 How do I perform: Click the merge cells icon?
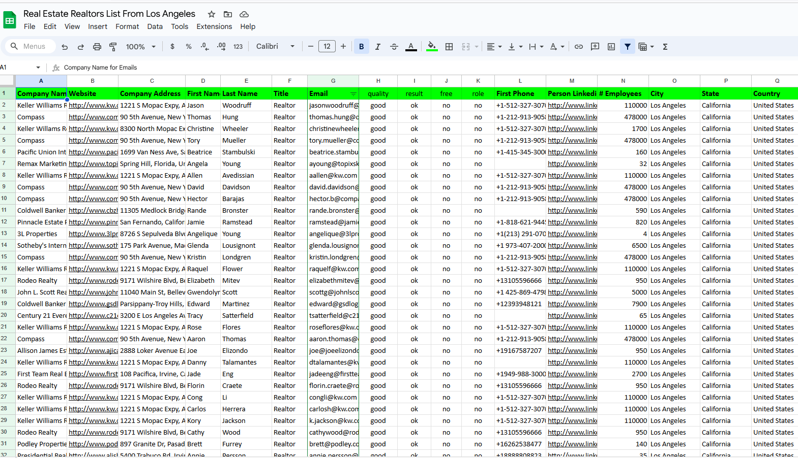coord(466,47)
